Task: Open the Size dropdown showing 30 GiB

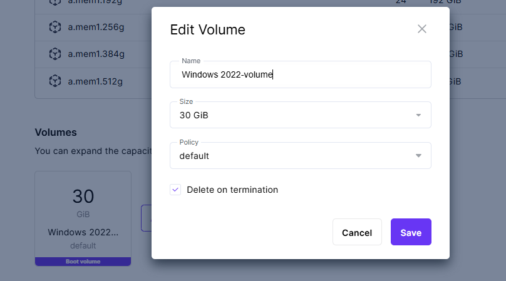Action: pyautogui.click(x=301, y=115)
